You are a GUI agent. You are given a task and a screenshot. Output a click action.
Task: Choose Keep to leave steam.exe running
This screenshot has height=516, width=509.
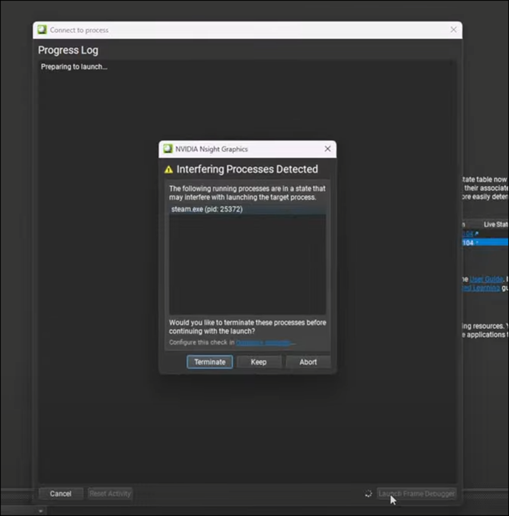click(258, 362)
